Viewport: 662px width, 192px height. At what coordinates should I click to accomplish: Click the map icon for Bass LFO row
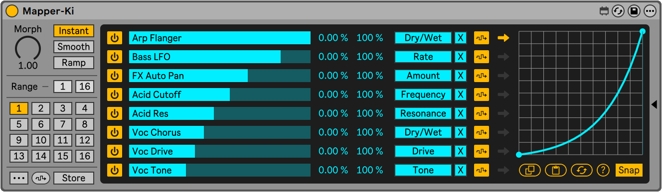click(481, 57)
